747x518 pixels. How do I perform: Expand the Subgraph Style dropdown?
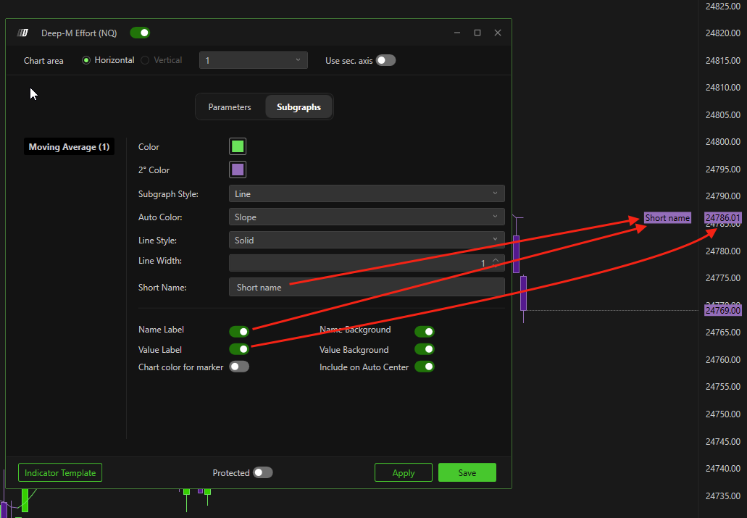coord(366,193)
